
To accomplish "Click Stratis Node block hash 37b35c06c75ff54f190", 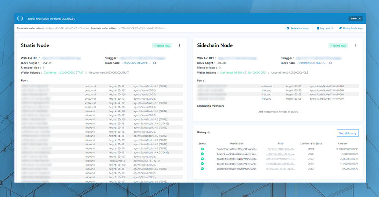I will pyautogui.click(x=136, y=63).
